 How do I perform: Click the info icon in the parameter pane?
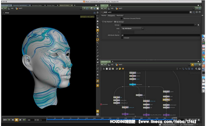[x=197, y=12]
